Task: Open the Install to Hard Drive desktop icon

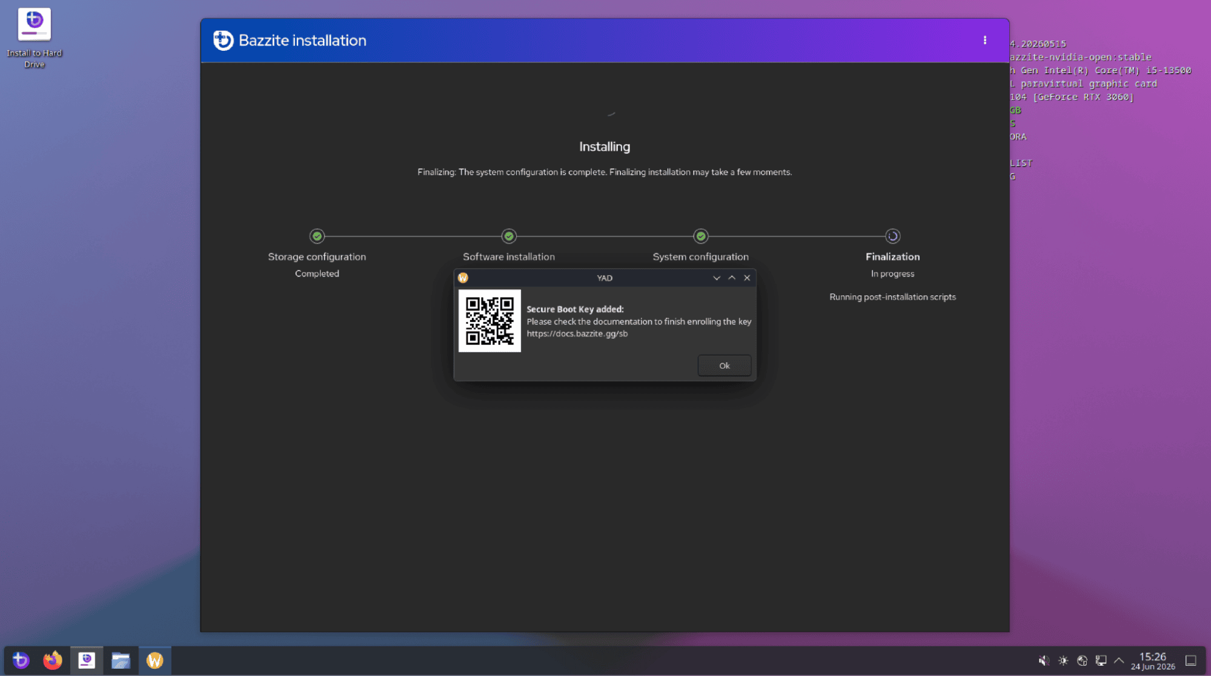Action: point(34,38)
